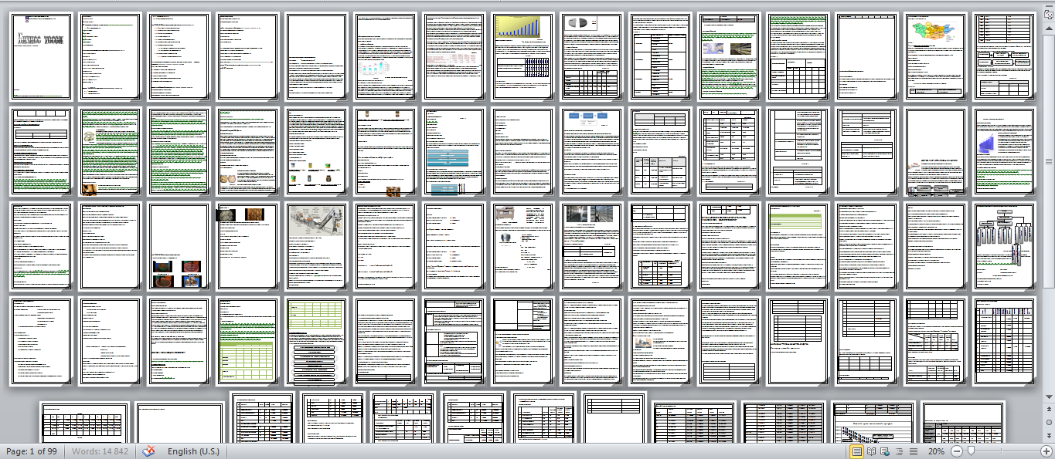Open proofing errors spelling check icon
This screenshot has height=459, width=1055.
coord(149,451)
